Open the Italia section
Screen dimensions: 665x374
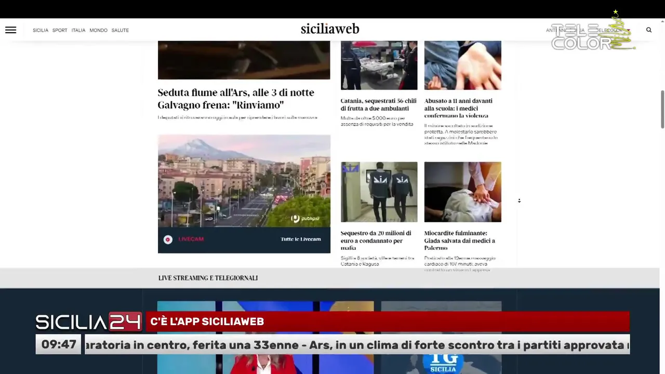pos(78,30)
